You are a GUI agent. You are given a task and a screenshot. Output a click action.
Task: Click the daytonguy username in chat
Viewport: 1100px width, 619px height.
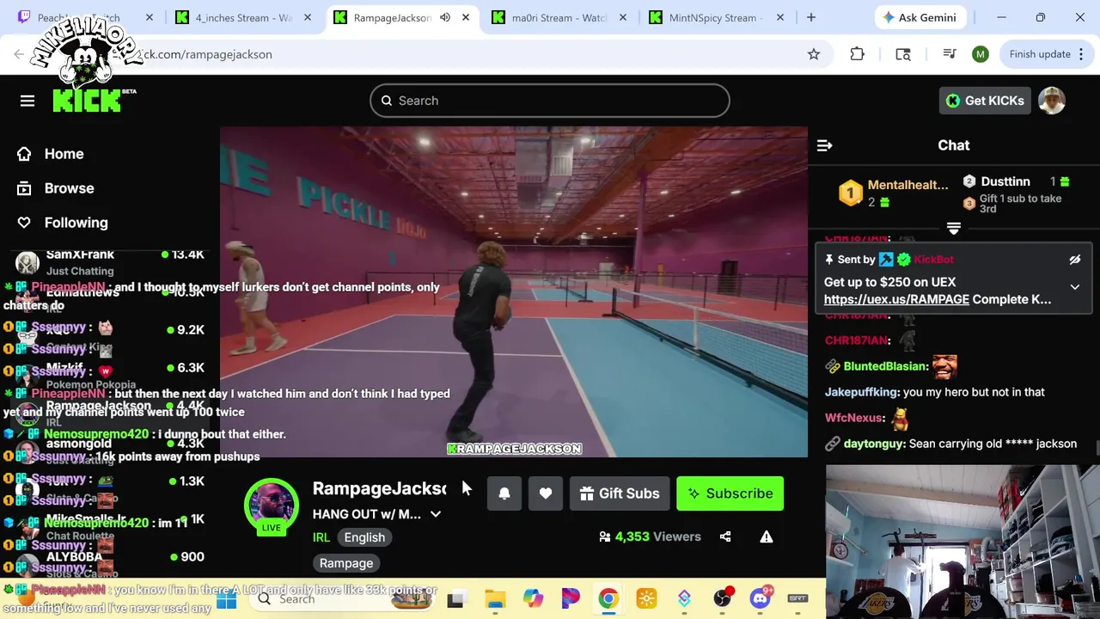[x=874, y=444]
